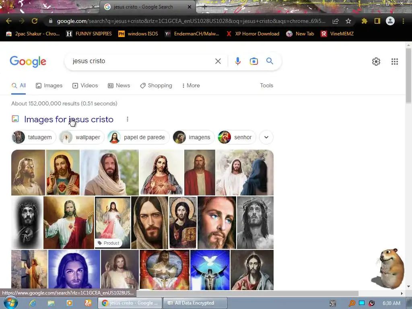The image size is (412, 309).
Task: Click the All Data Encrypted taskbar window
Action: click(195, 303)
